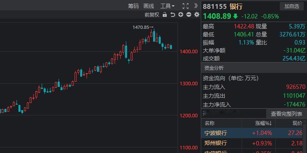Screen dimensions: 307x153
Task: Sort list by 涨幅% column arrow
Action: coord(271,123)
